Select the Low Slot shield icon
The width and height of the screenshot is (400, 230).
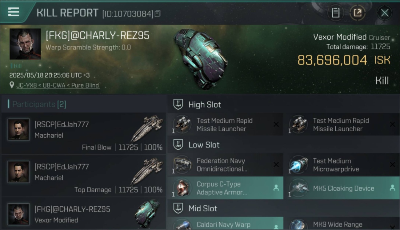point(178,144)
